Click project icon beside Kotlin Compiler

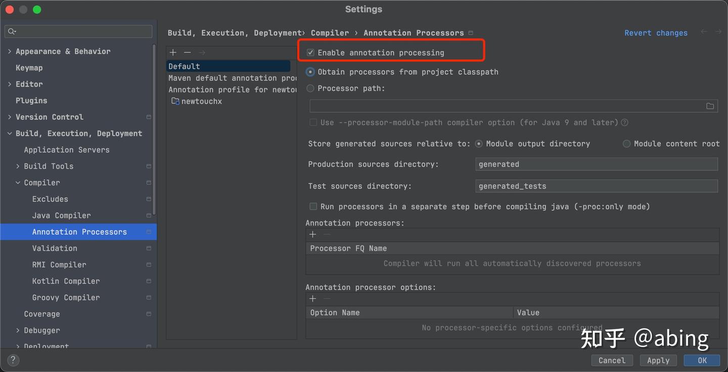click(149, 281)
